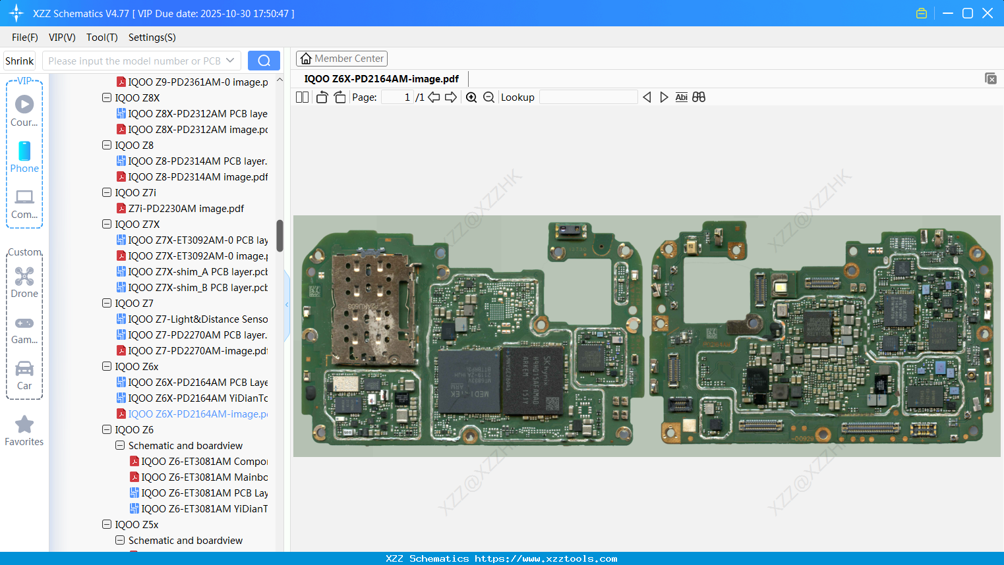Open the VIP menu

coord(61,38)
